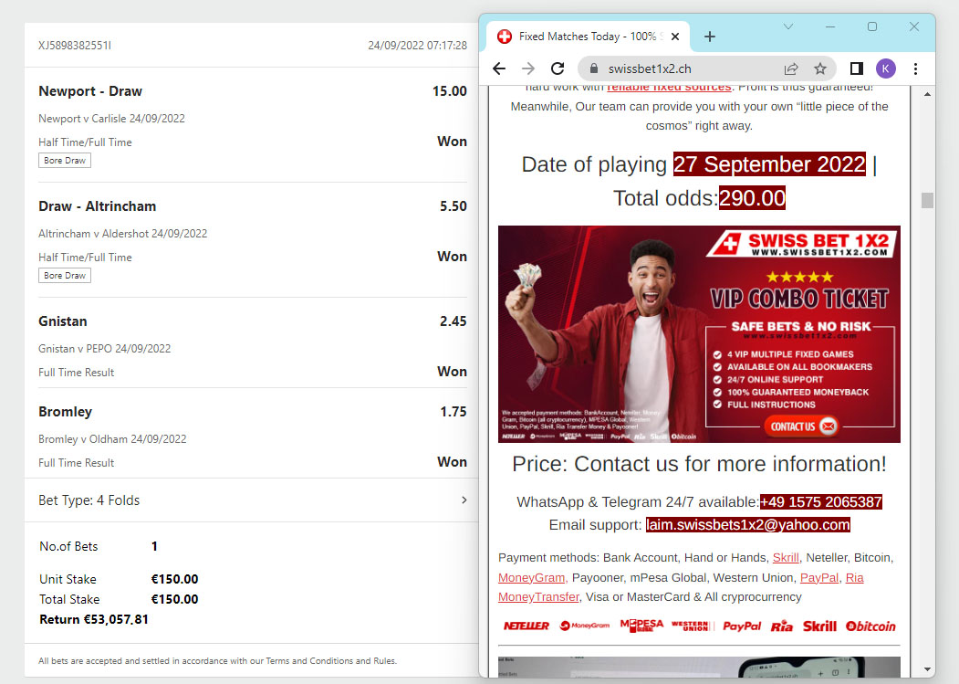
Task: Click the MoneyGram logo icon
Action: 585,626
